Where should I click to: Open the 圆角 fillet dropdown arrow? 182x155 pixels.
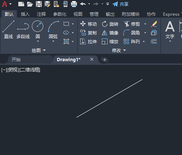coord(145,33)
